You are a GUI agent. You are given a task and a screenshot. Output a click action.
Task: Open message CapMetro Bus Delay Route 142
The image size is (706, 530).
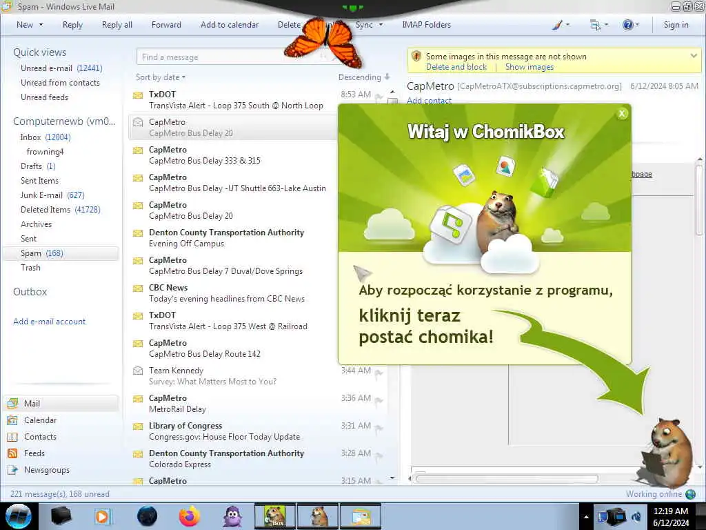pos(232,349)
